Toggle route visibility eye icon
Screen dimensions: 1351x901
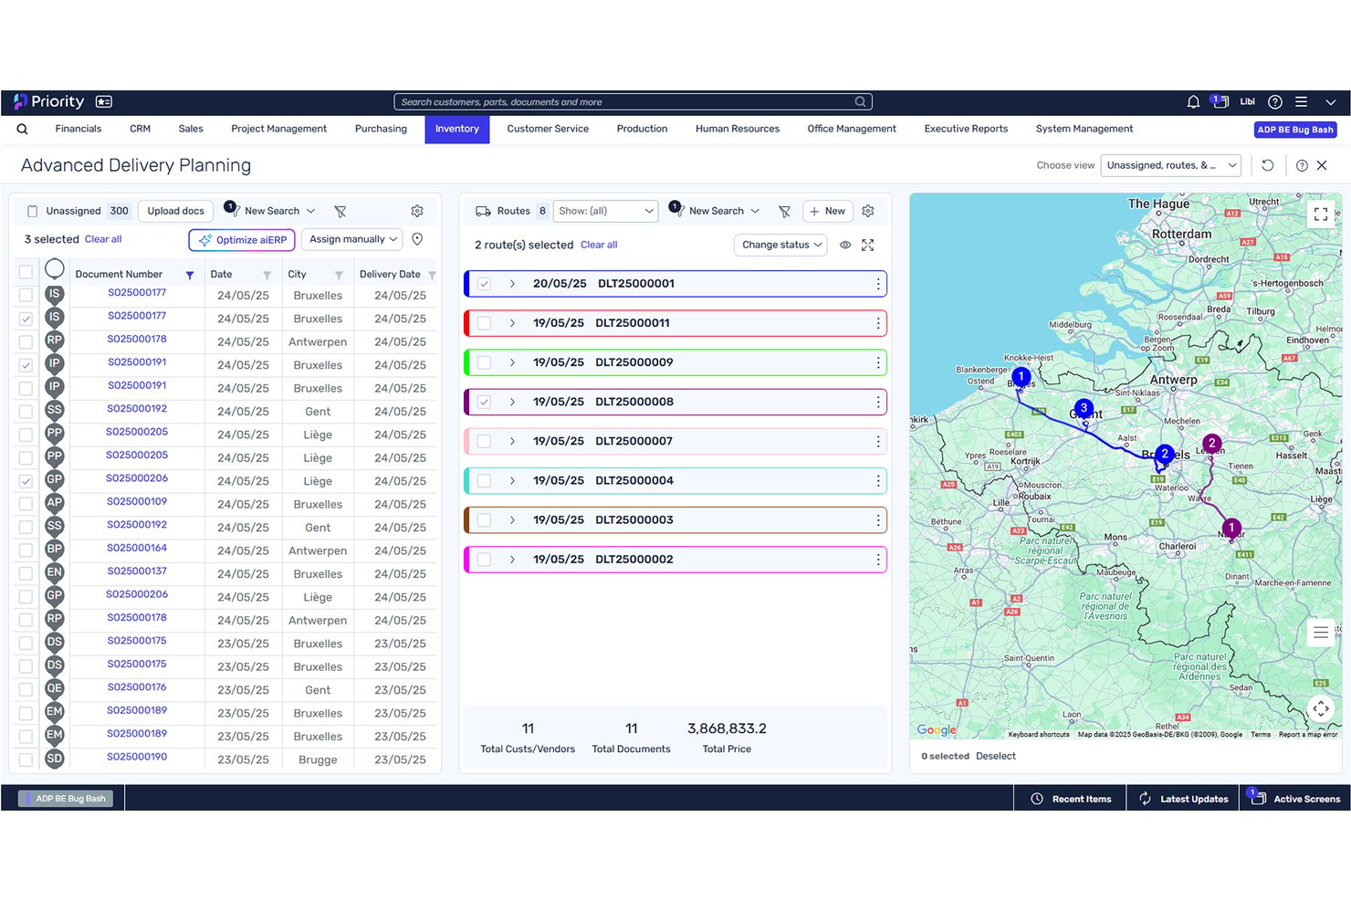(x=845, y=245)
